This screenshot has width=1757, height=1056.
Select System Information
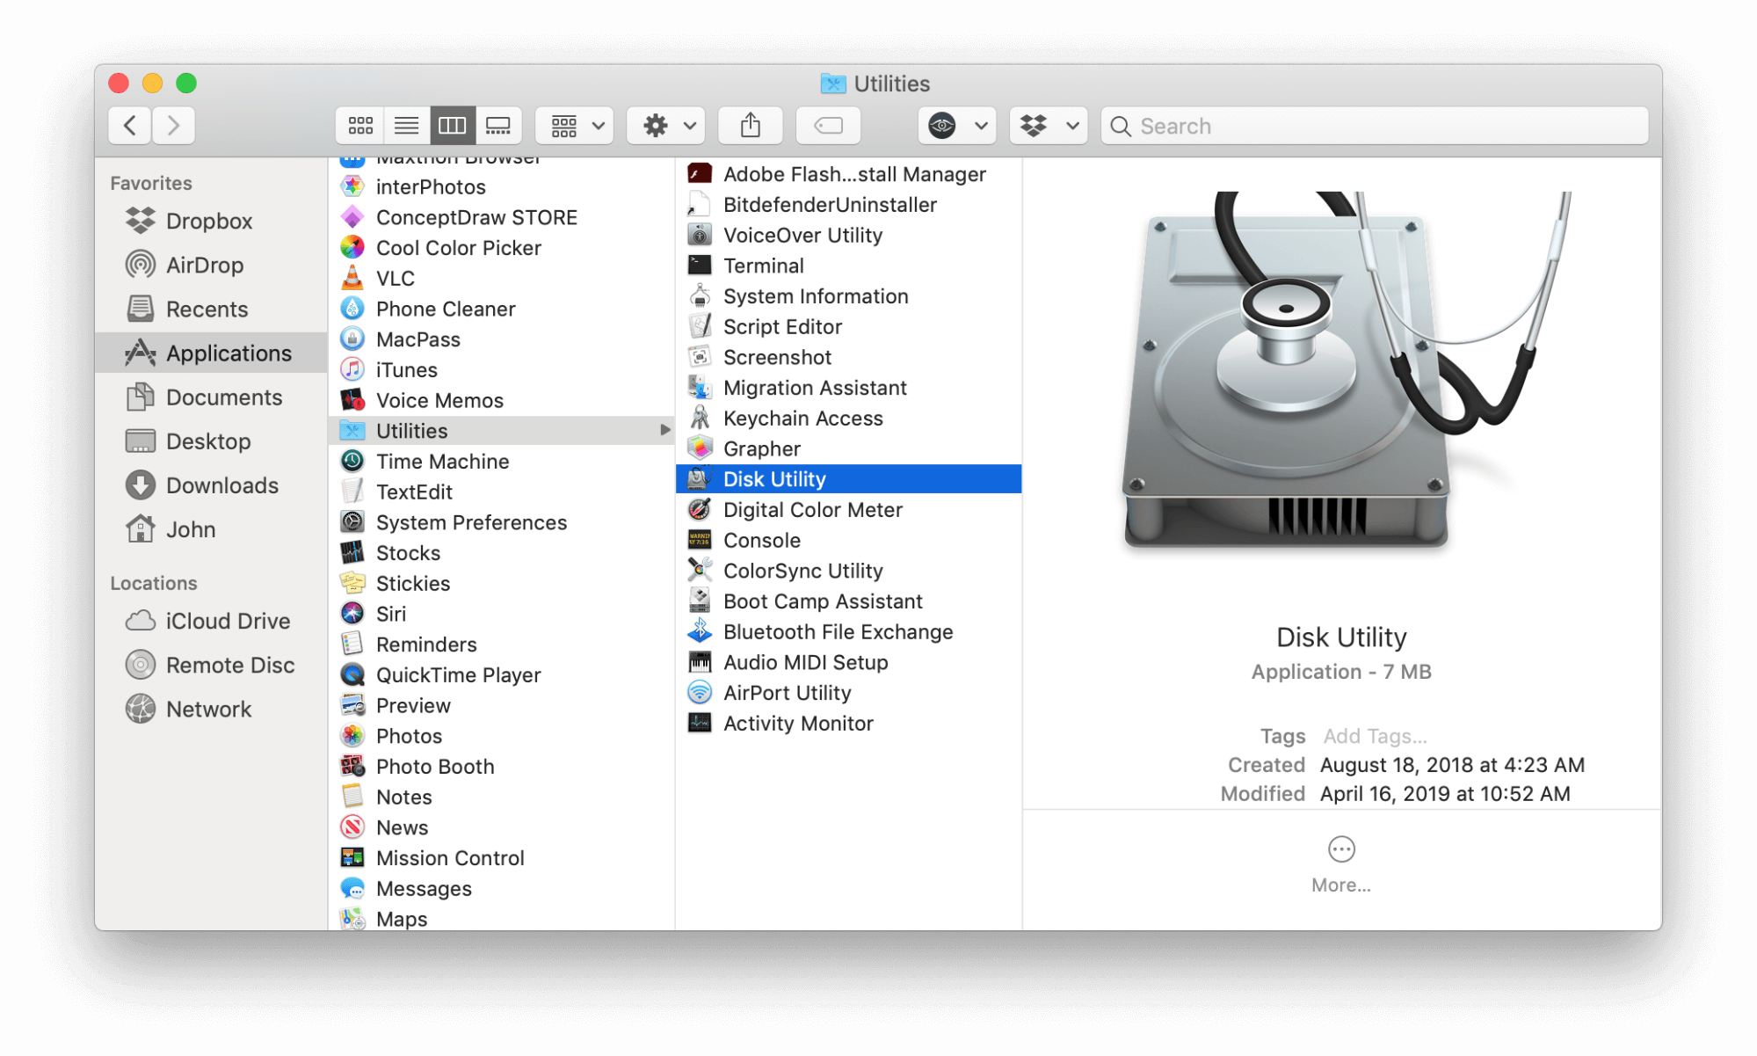click(848, 296)
